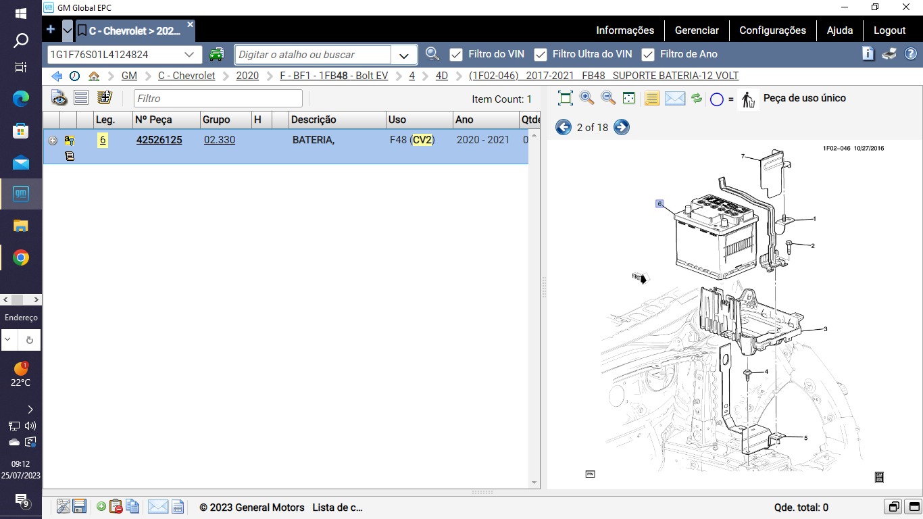Open the help question mark icon
This screenshot has width=923, height=519.
[911, 54]
